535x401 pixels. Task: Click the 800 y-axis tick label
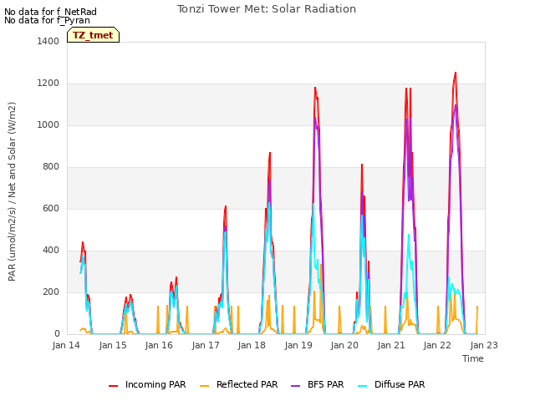tap(51, 167)
